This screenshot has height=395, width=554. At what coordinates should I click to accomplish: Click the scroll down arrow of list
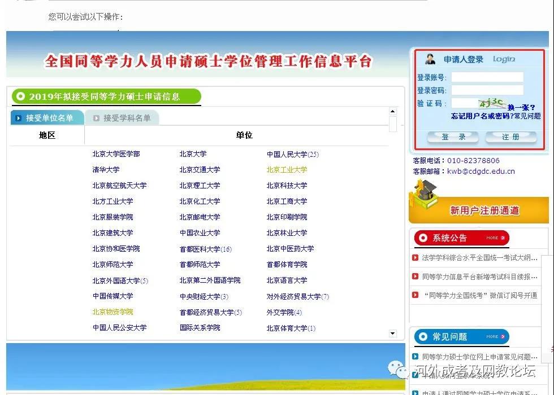coord(392,333)
